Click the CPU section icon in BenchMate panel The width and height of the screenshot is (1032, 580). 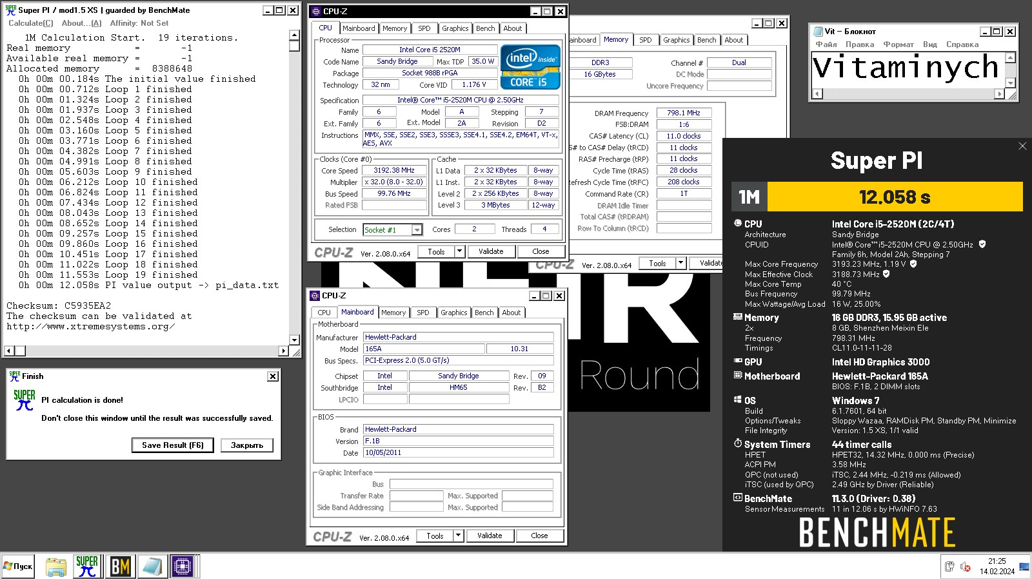[737, 223]
